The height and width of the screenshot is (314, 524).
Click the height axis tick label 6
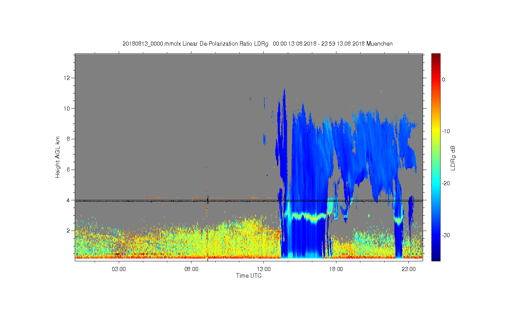69,170
